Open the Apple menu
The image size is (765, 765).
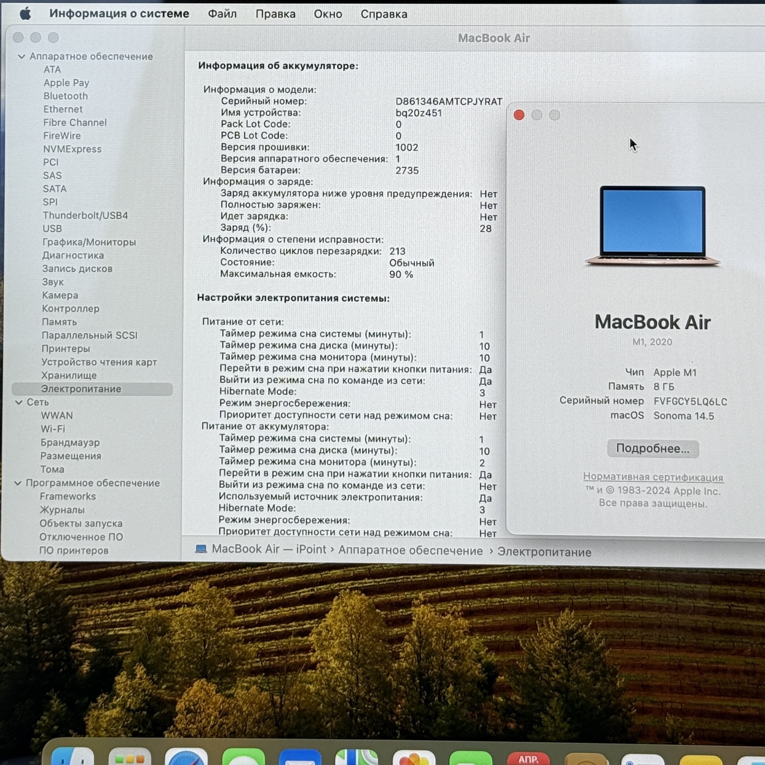[x=25, y=14]
